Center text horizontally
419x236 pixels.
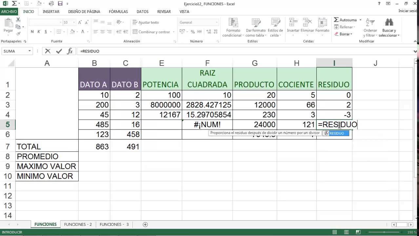click(x=103, y=32)
